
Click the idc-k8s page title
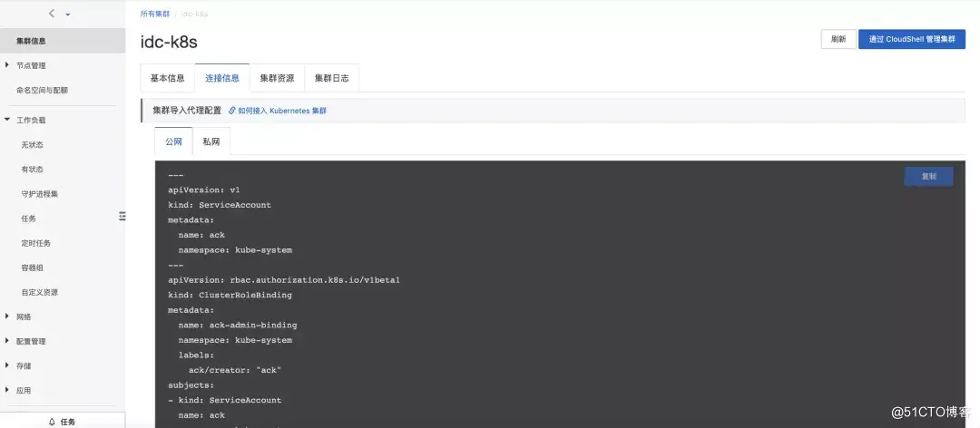169,41
